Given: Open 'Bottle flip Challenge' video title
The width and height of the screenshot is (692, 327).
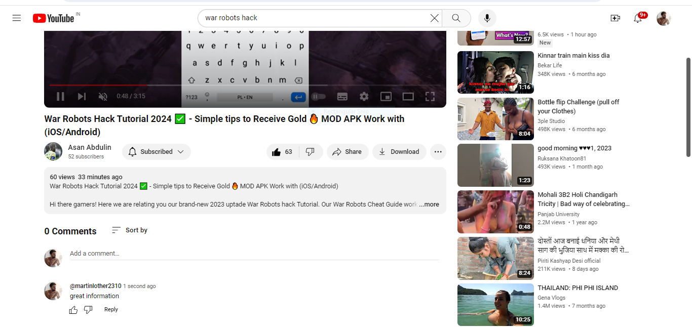Looking at the screenshot, I should tap(579, 107).
